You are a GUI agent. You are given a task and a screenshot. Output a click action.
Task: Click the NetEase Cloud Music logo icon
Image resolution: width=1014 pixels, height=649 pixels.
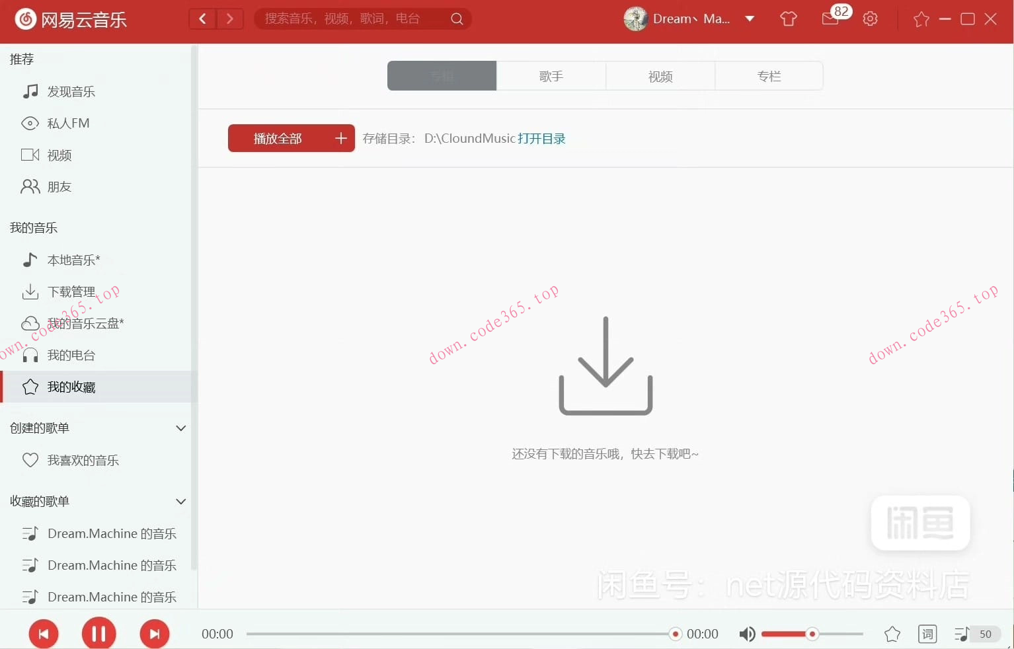click(25, 19)
